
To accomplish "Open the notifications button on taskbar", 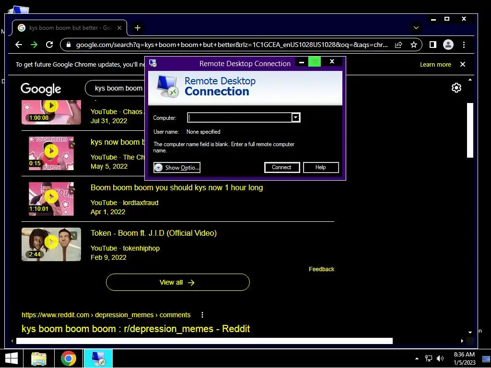I will pos(486,358).
